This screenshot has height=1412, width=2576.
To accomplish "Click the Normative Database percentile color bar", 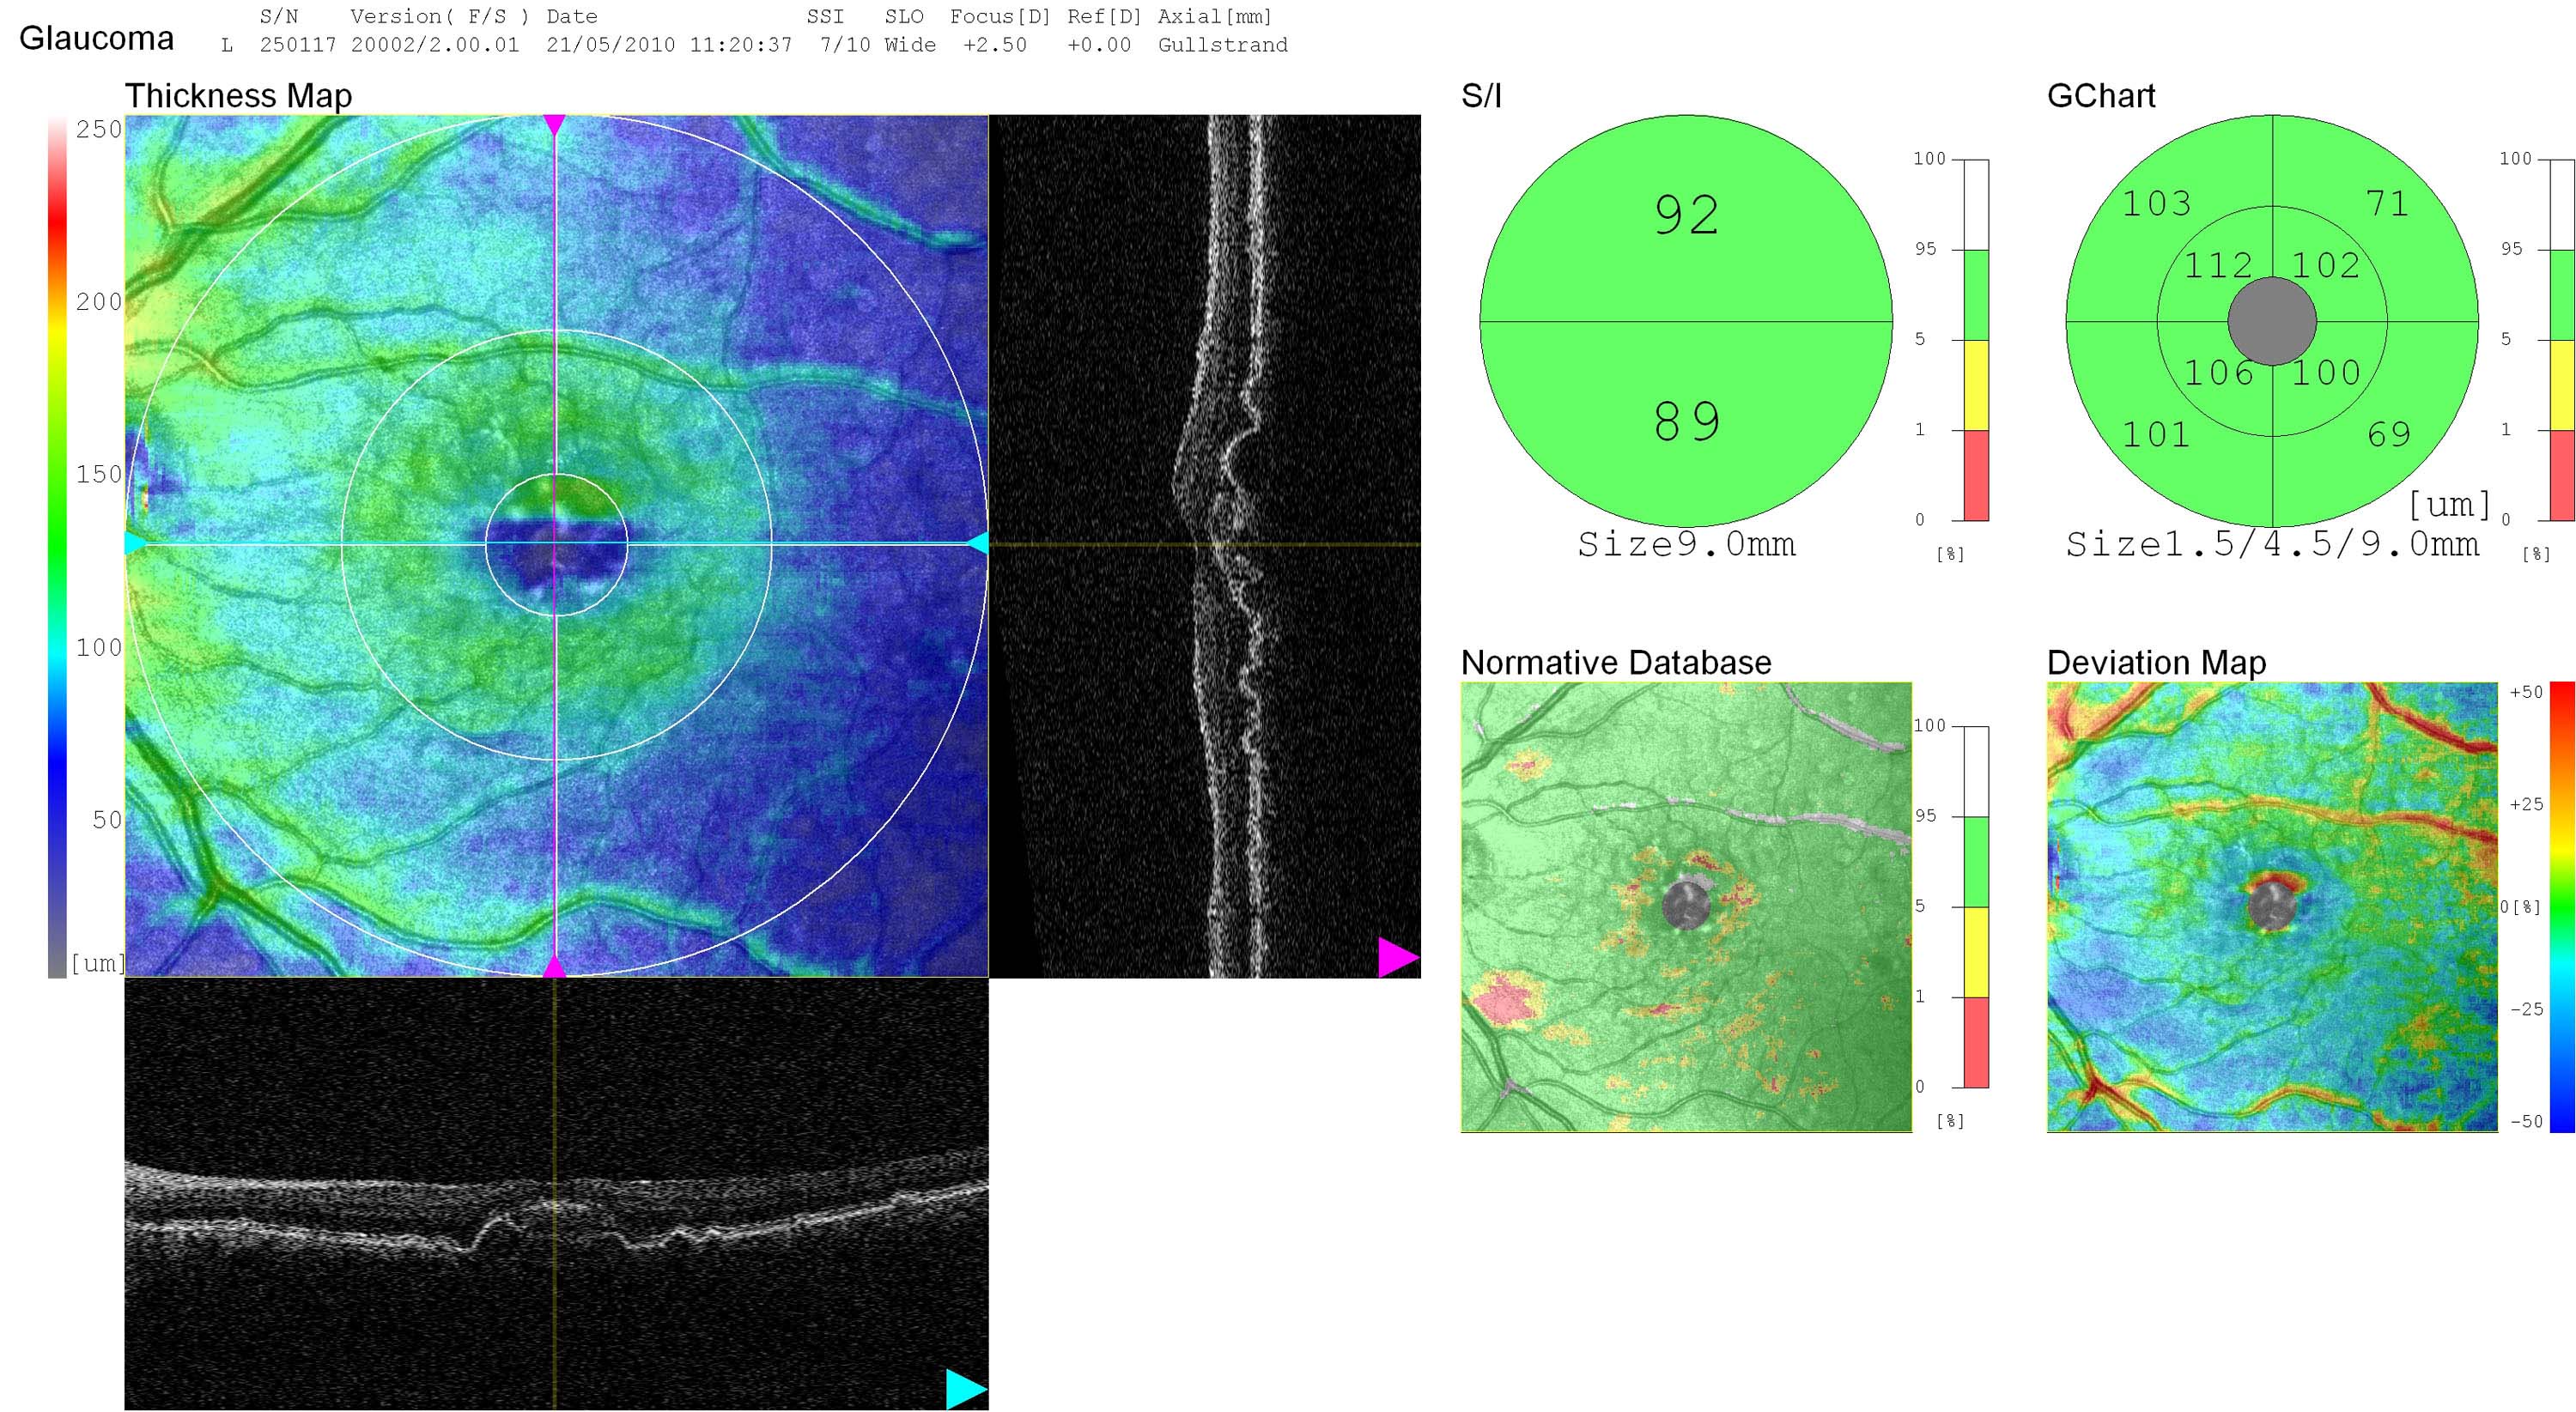I will tap(1976, 907).
